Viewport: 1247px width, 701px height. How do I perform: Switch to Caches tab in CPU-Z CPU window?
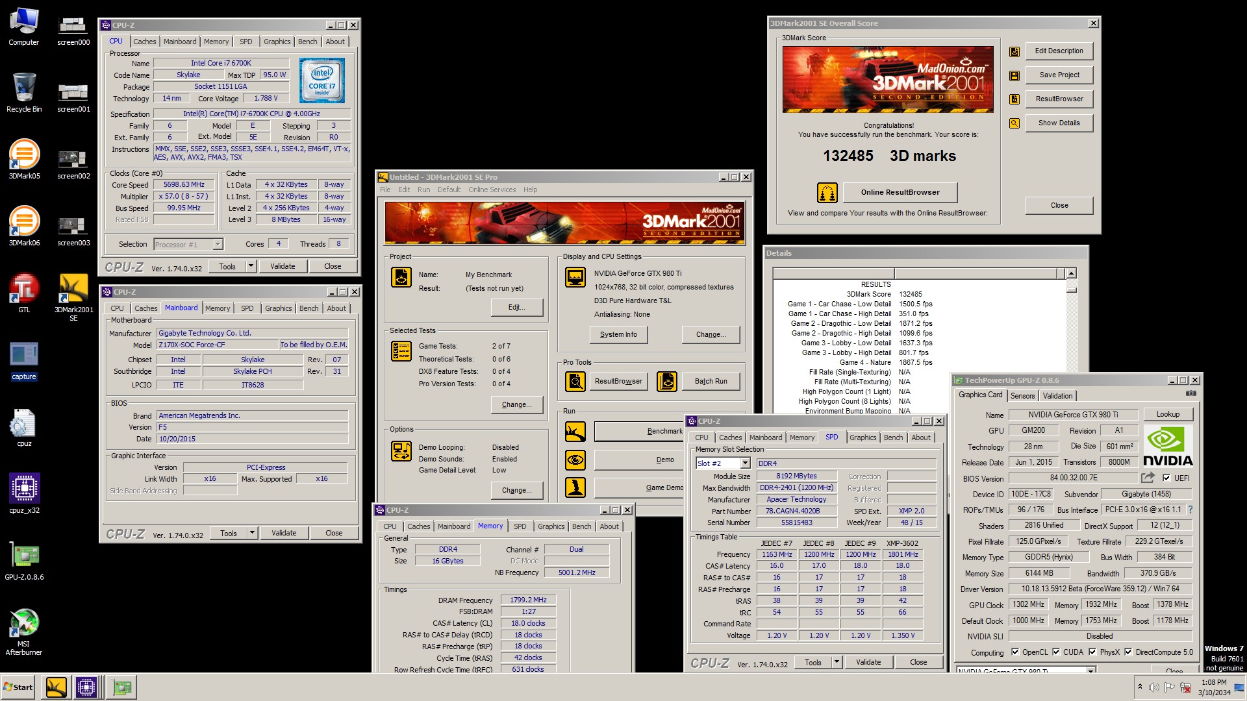[145, 42]
